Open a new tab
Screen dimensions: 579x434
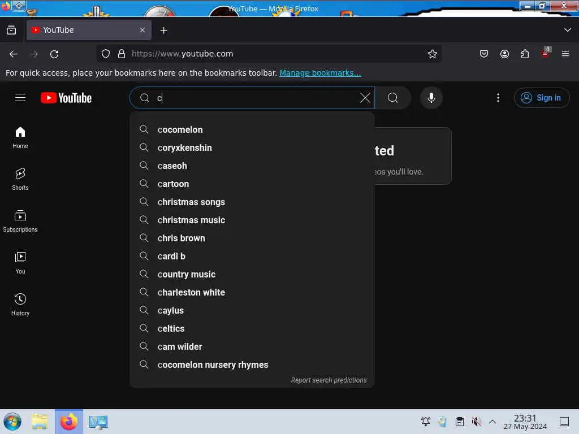163,31
